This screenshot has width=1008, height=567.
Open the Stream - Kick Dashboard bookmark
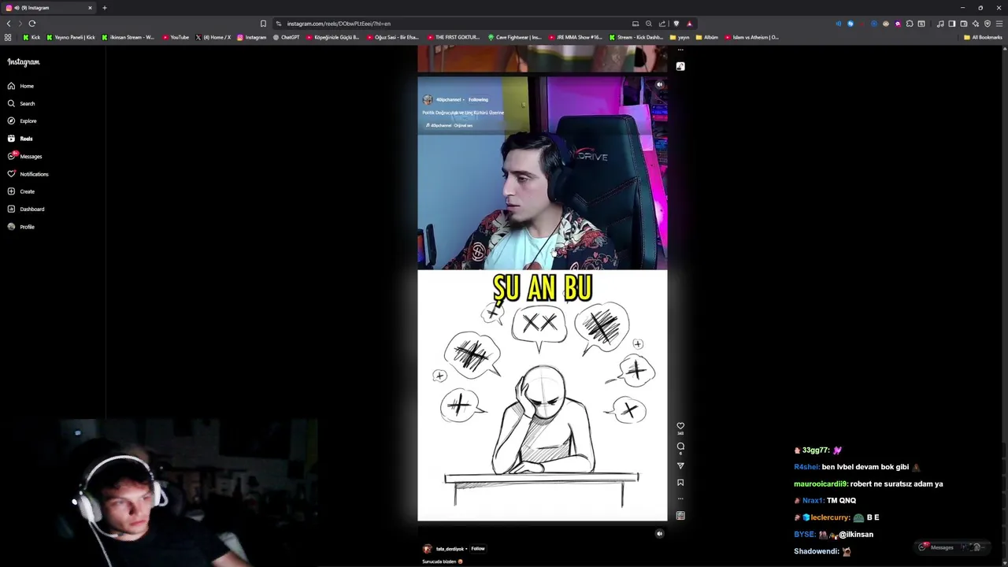click(636, 37)
